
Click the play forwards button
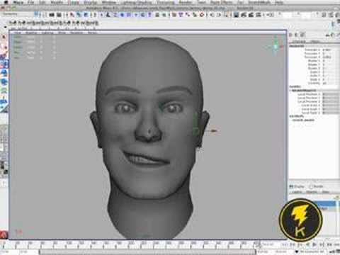pyautogui.click(x=314, y=244)
